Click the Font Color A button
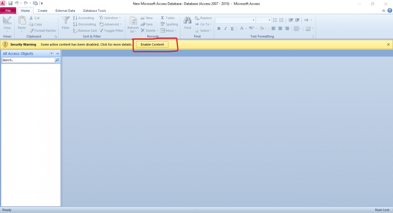This screenshot has width=393, height=213. (241, 28)
